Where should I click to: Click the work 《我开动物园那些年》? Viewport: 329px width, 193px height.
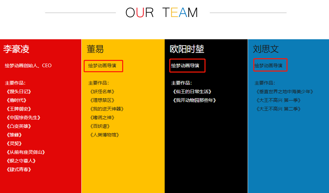(194, 100)
